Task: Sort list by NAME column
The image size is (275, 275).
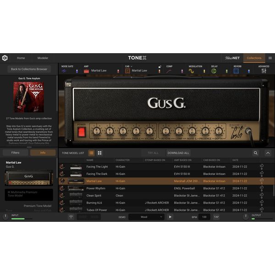Action: pos(90,160)
